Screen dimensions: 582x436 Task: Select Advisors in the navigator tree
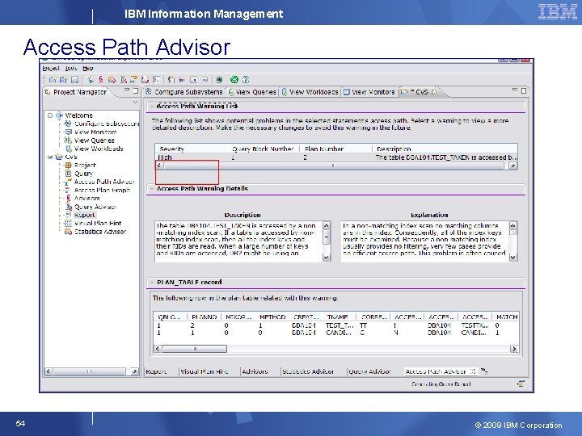[86, 198]
